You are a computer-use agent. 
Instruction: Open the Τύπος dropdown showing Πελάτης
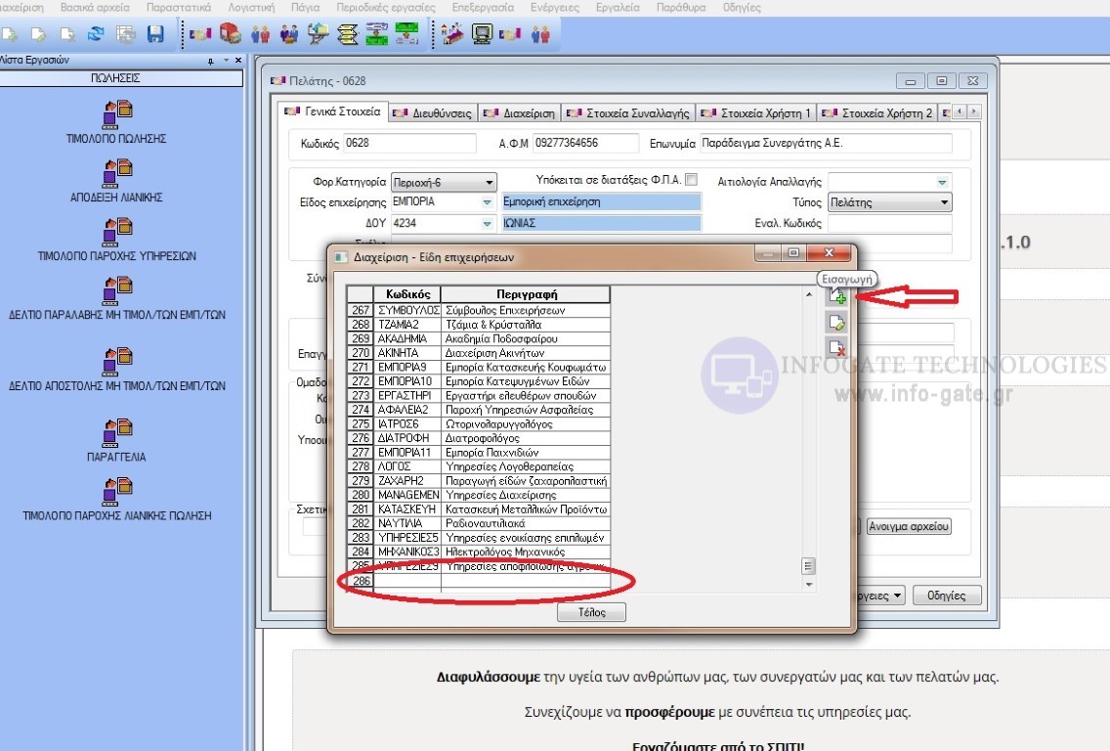(944, 202)
